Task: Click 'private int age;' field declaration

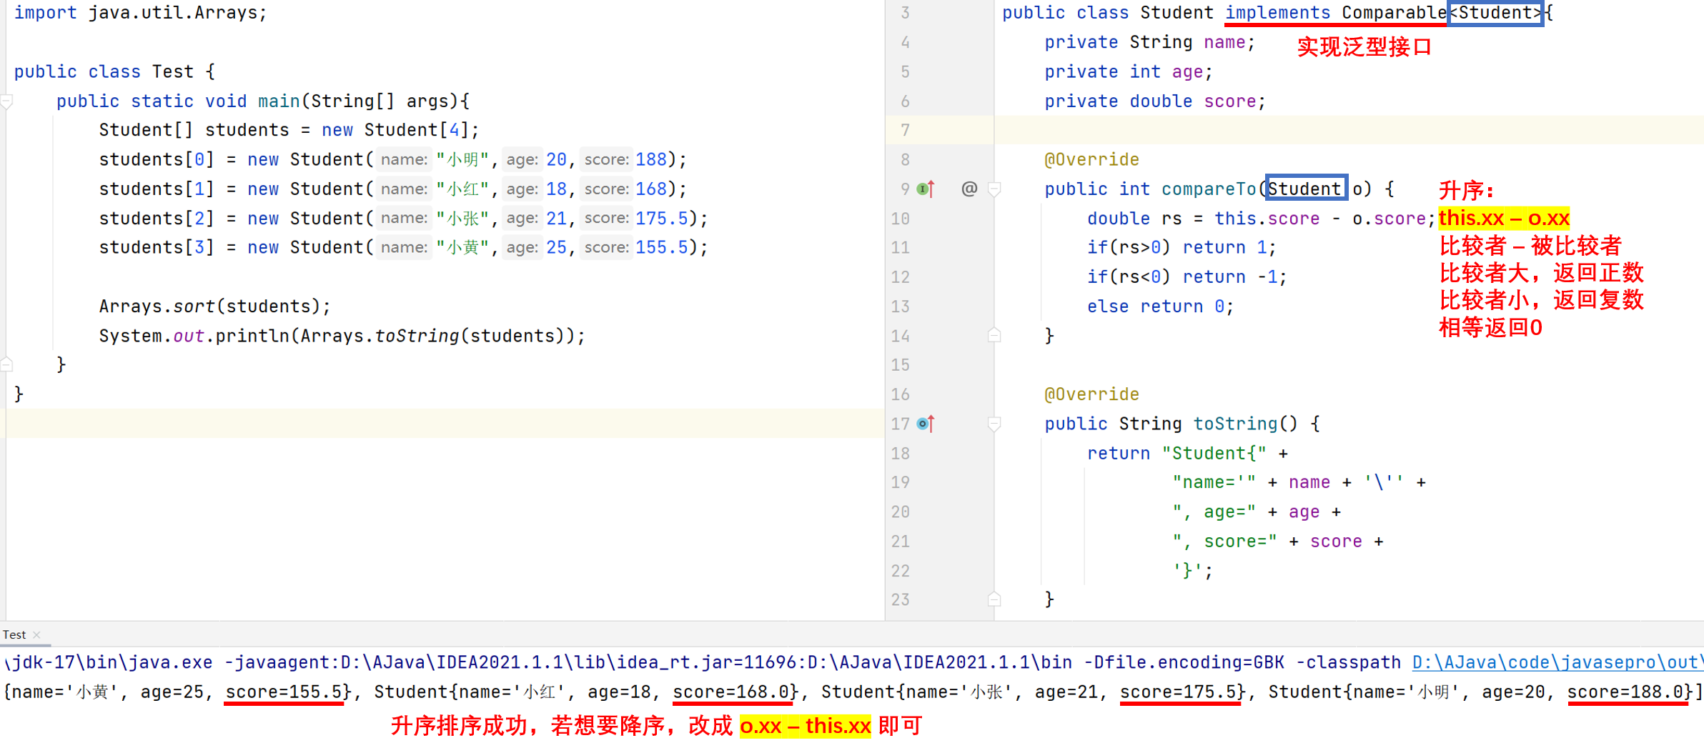Action: pyautogui.click(x=1129, y=71)
